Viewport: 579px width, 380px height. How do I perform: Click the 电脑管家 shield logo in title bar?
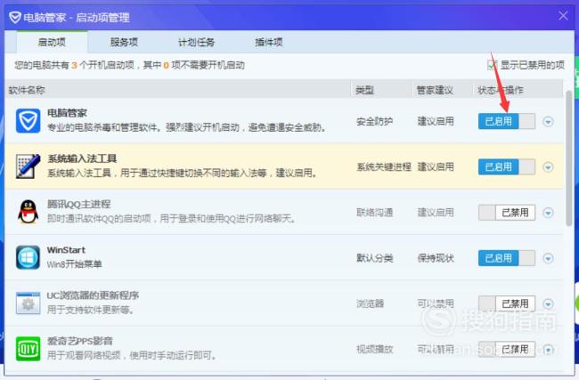[x=15, y=17]
